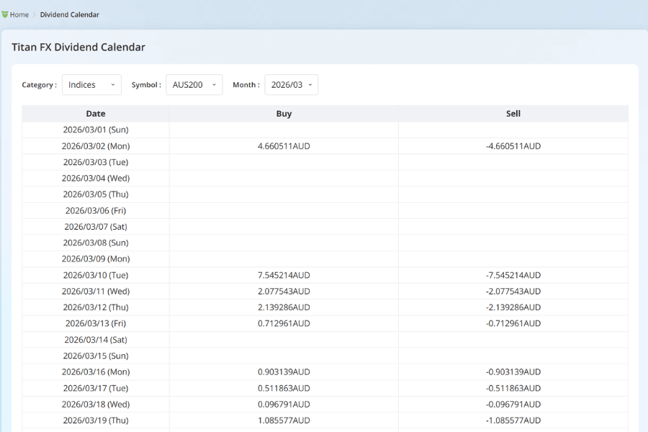Viewport: 648px width, 432px height.
Task: Select the 2026/03/19 (Thu) date cell
Action: click(96, 420)
